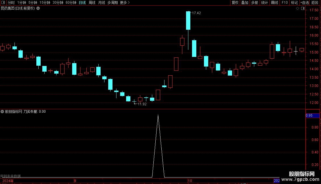Viewport: 321px width, 184px height.
Task: Click the 用到未来数据 notice text
Action: [11, 176]
